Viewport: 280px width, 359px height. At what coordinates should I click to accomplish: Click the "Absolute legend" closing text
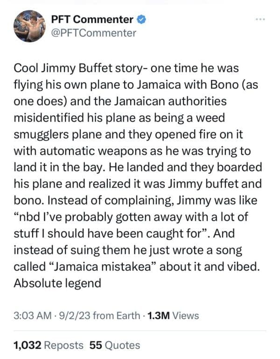pyautogui.click(x=58, y=283)
